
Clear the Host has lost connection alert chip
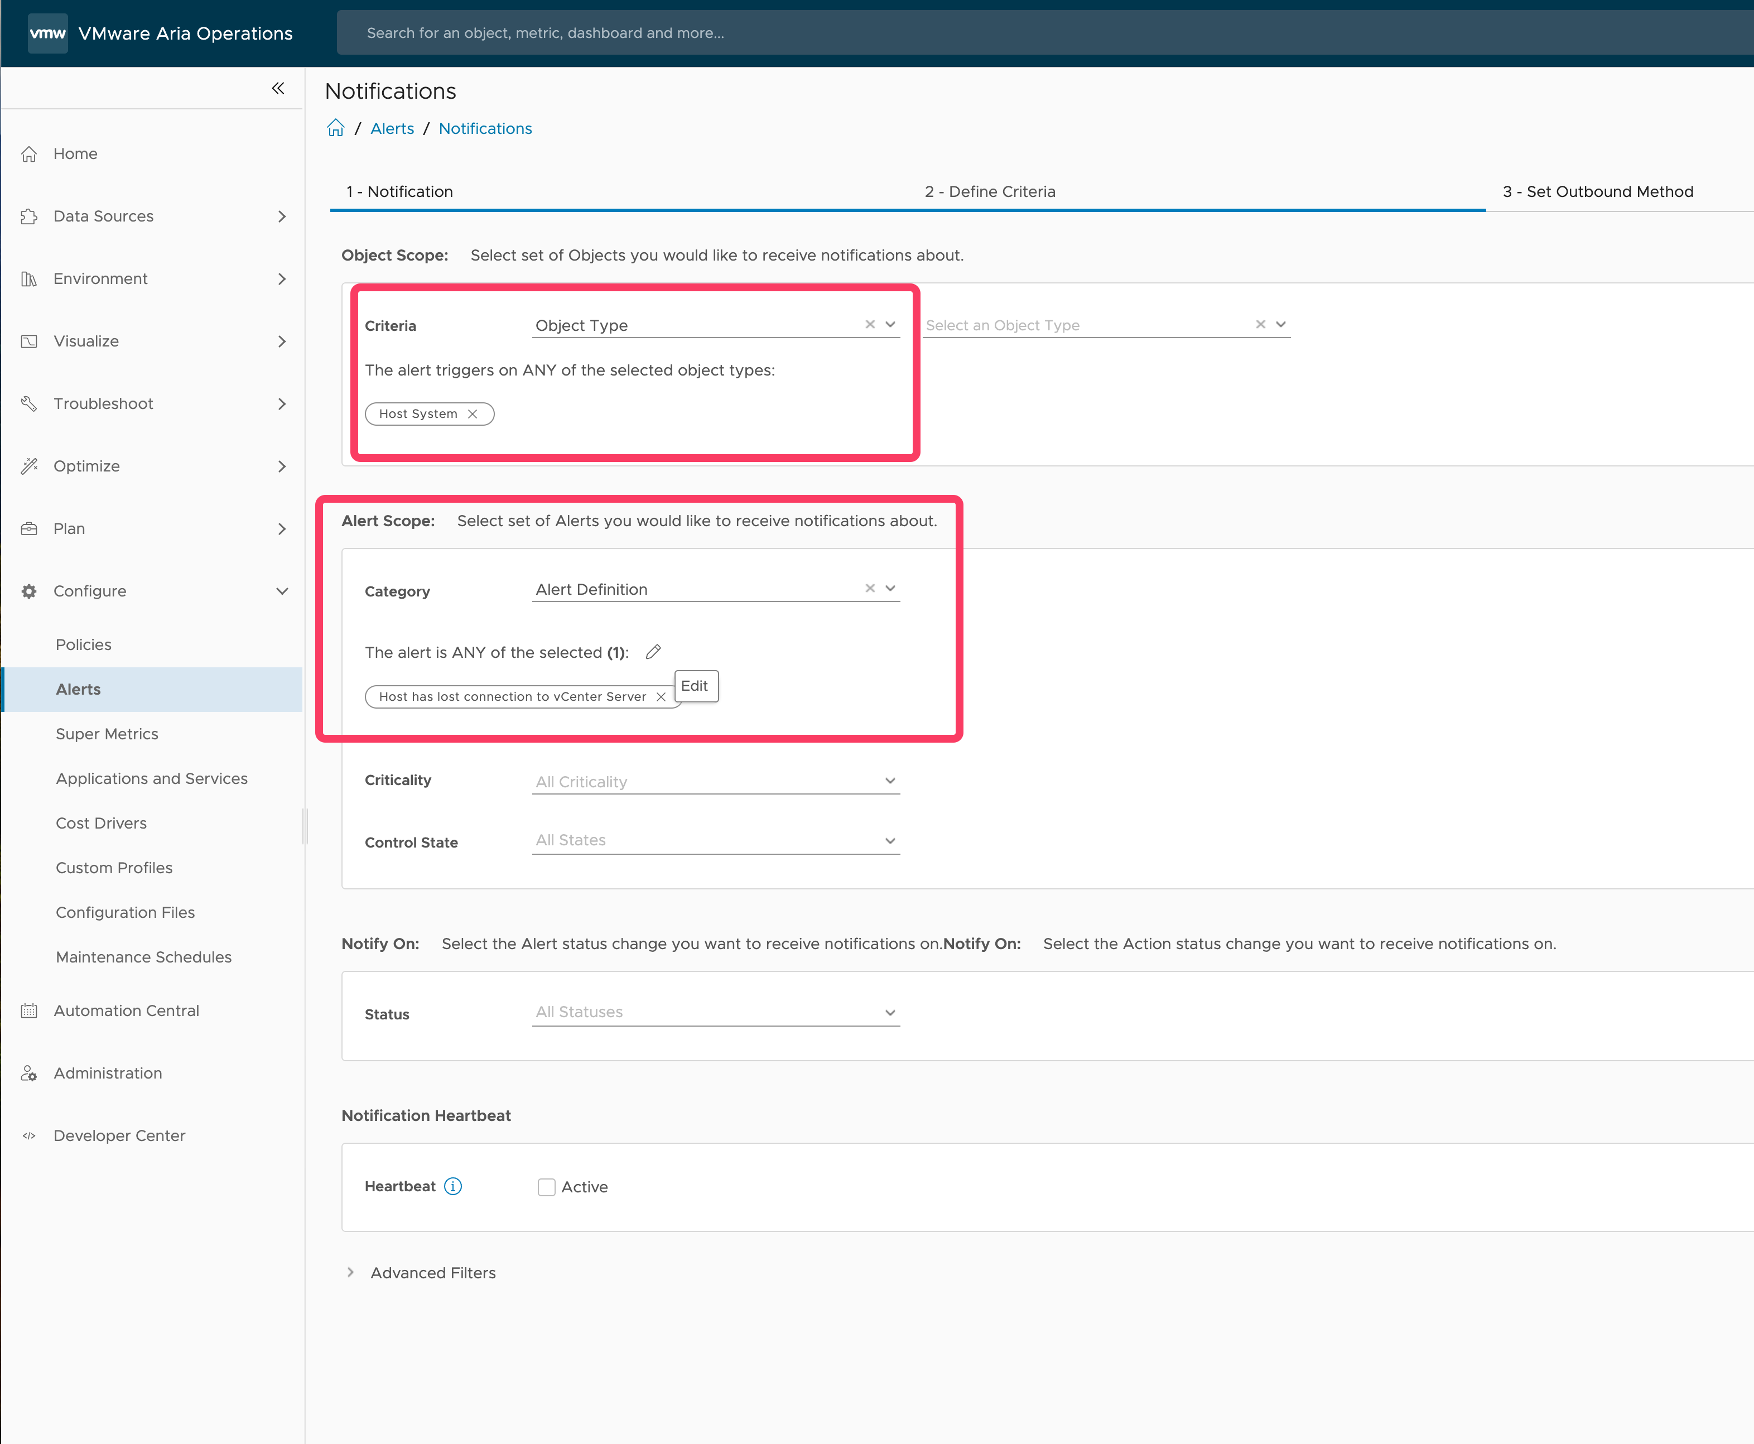661,696
